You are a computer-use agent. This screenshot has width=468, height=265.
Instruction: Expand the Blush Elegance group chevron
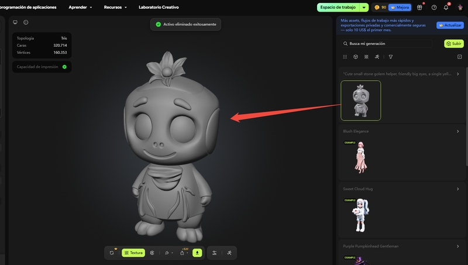point(458,131)
